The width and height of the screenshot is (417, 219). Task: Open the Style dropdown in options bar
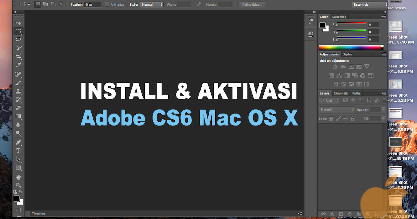tap(152, 4)
